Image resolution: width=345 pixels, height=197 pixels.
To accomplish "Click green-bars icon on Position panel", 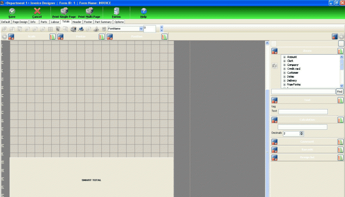I will coord(164,37).
